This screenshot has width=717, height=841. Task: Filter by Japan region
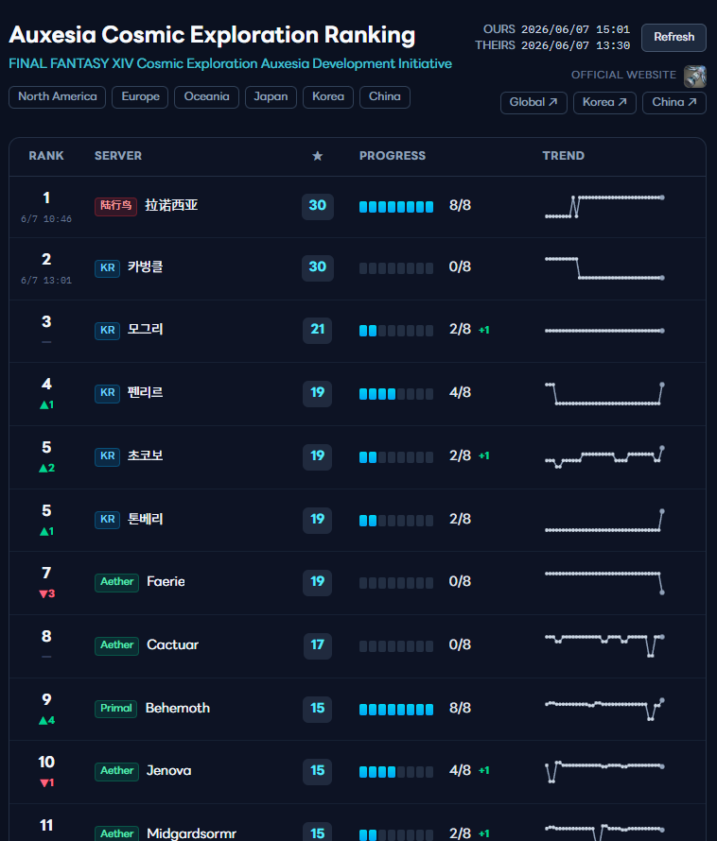point(271,97)
